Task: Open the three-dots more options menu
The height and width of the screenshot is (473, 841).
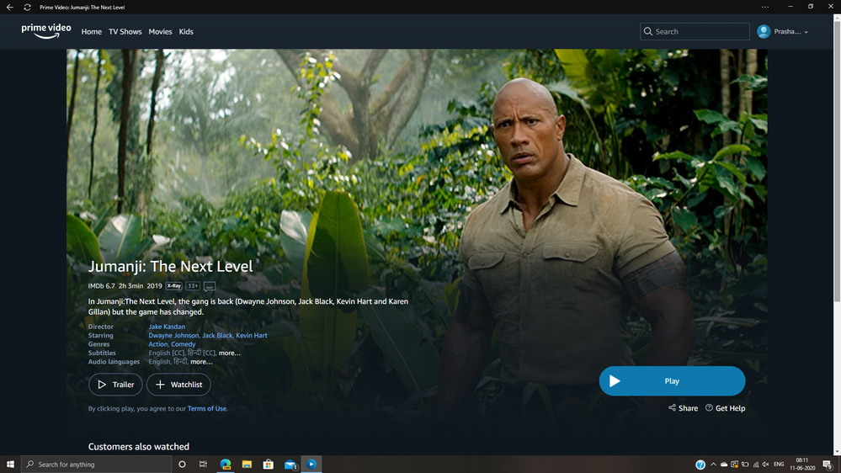Action: coord(765,7)
